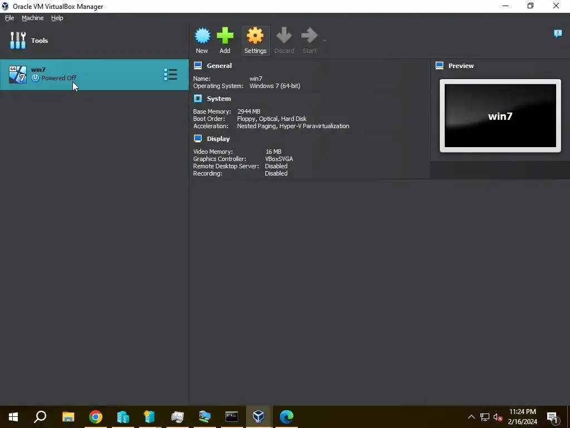Open the win7 machine tools list menu
The image size is (570, 428).
[x=170, y=75]
